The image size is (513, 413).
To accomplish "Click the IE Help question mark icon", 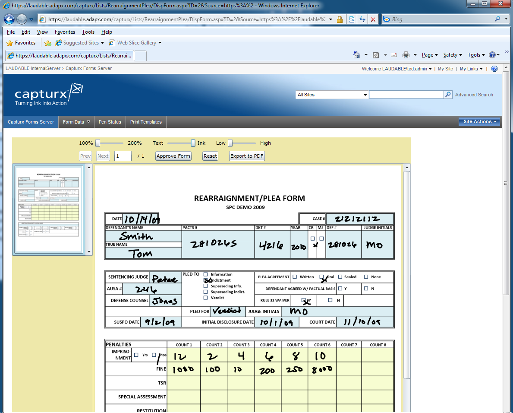I will [x=492, y=55].
